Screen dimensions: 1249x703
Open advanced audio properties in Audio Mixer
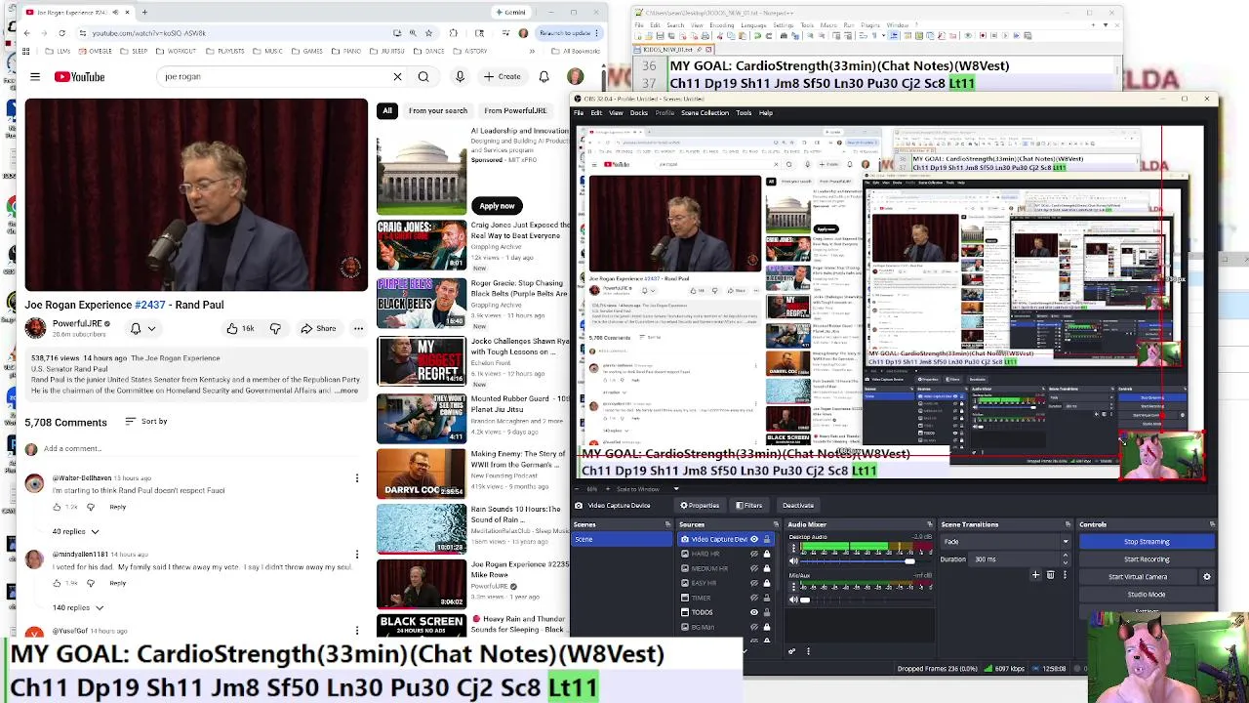coord(792,651)
